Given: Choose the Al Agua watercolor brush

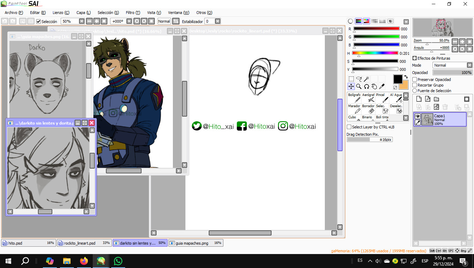Looking at the screenshot, I should [396, 98].
